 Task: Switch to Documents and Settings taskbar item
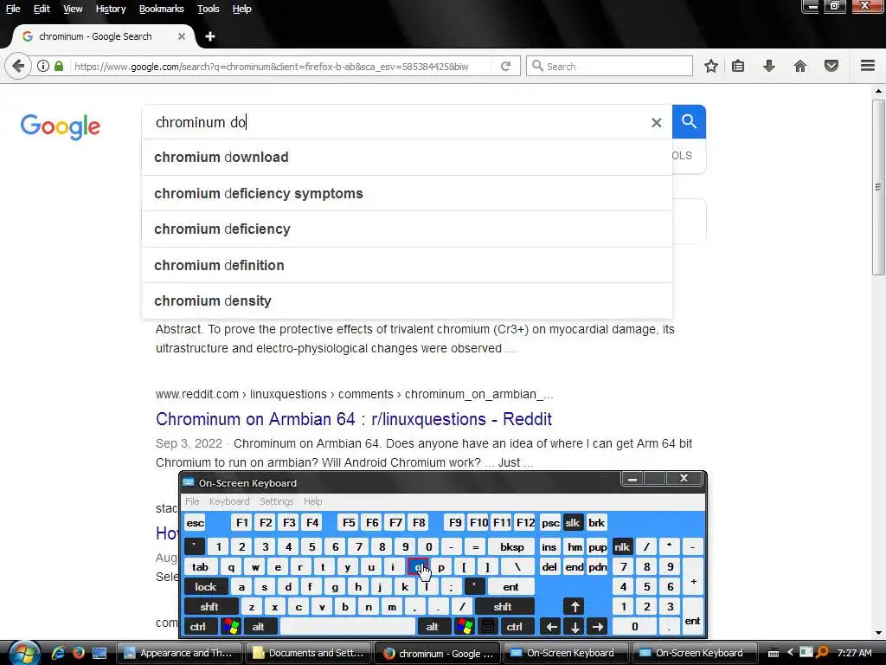coord(309,653)
